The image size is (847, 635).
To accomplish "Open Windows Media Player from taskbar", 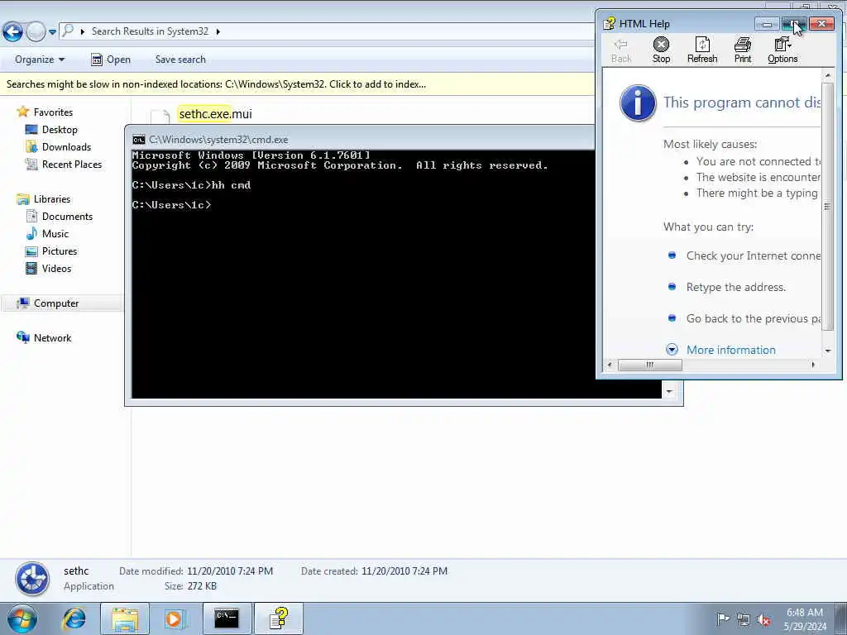I will 175,618.
